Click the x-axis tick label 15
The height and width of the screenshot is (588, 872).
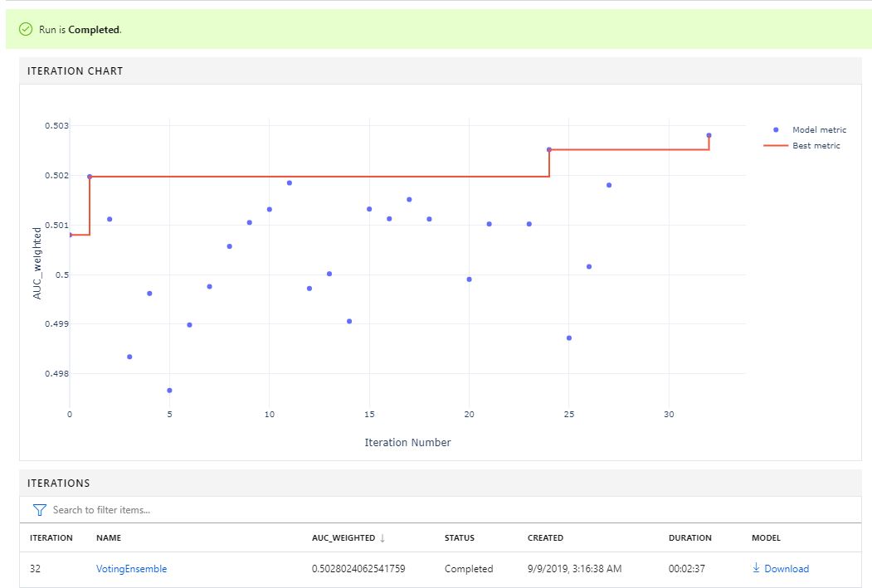coord(369,414)
